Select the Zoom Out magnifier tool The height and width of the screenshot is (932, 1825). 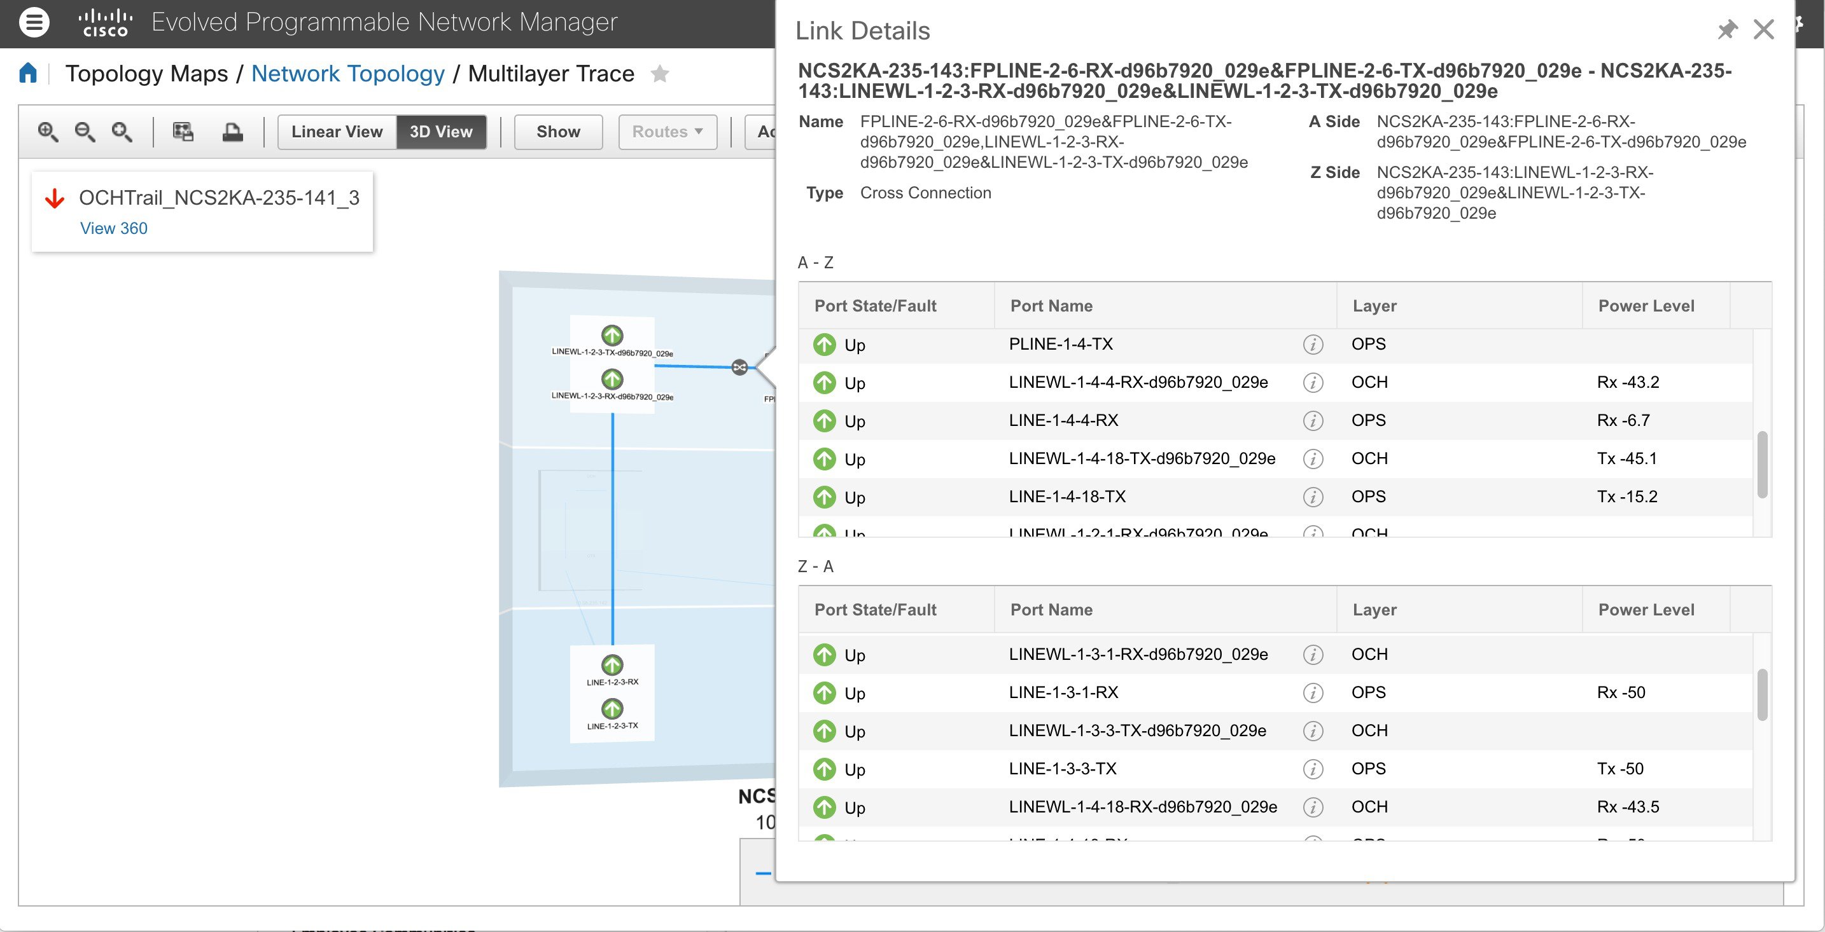pyautogui.click(x=85, y=132)
